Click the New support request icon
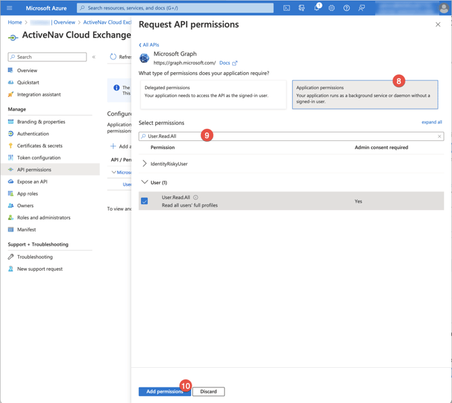Viewport: 452px width, 403px height. (11, 269)
